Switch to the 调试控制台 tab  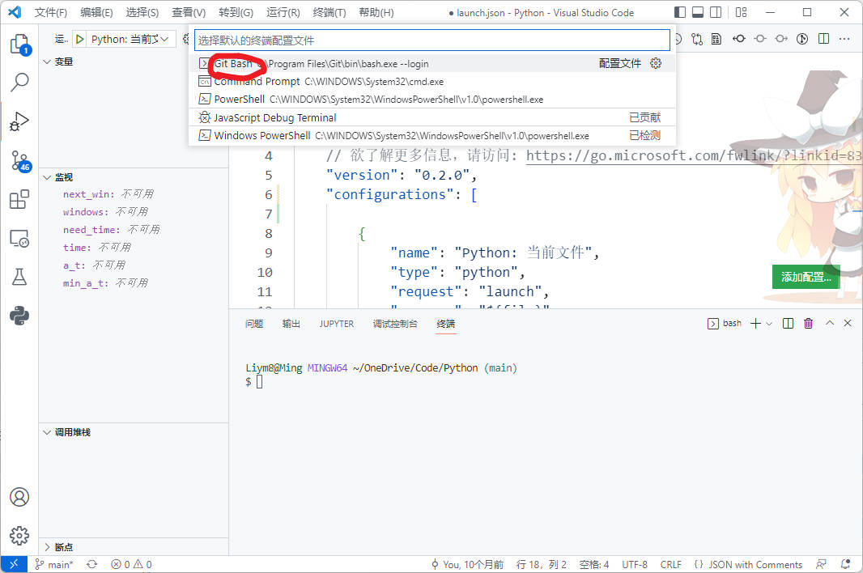point(395,324)
